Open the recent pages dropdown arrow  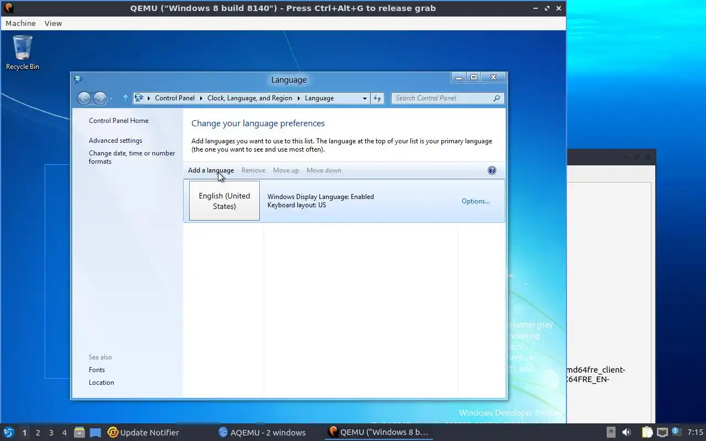pos(111,98)
